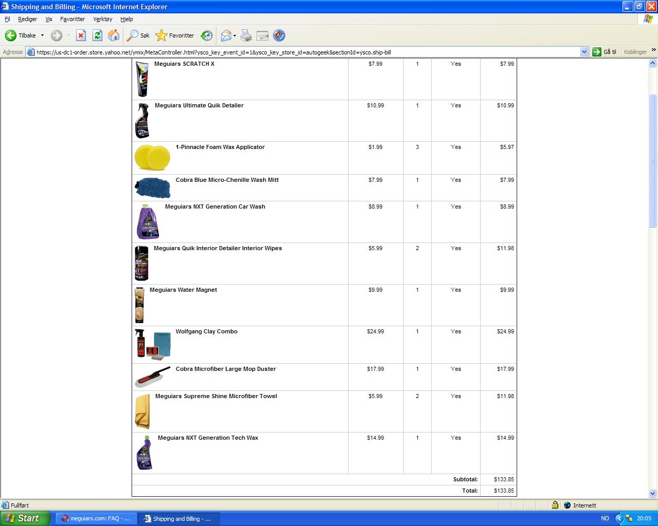Click the page vertical scrollbar thumb
This screenshot has height=526, width=658.
[x=653, y=160]
